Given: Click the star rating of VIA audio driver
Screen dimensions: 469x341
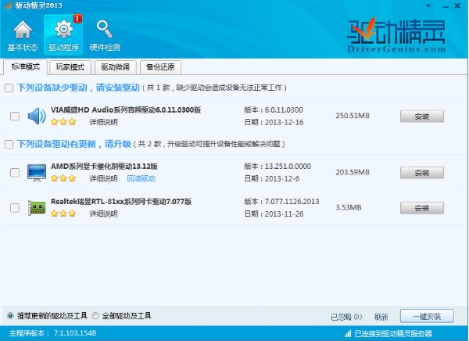Looking at the screenshot, I should (x=63, y=122).
